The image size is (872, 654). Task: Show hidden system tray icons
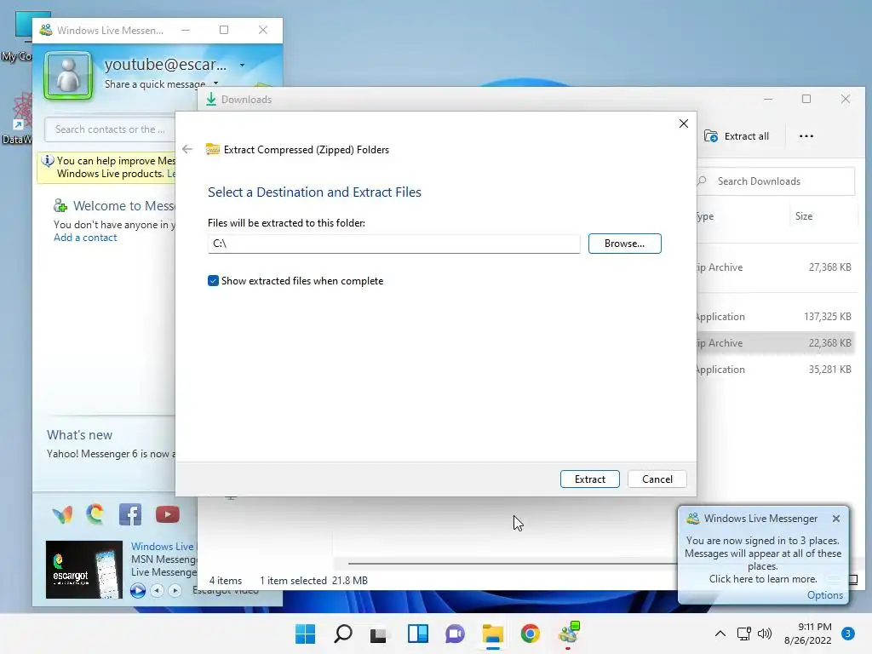click(720, 634)
